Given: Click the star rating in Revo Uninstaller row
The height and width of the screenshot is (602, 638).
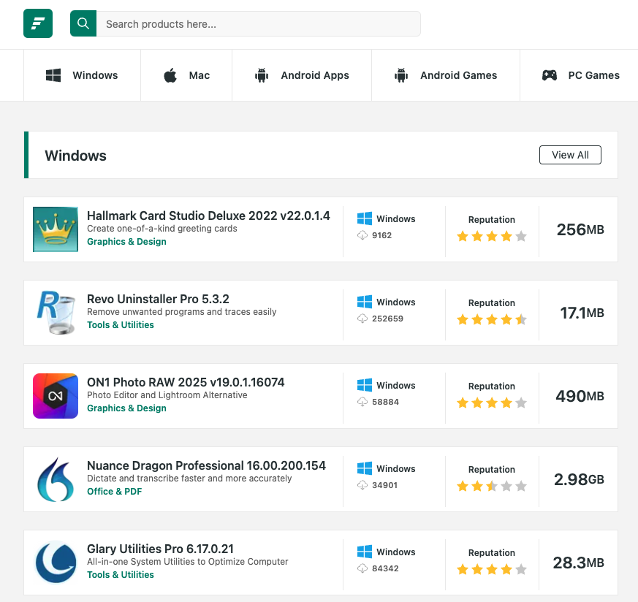Looking at the screenshot, I should pos(492,319).
